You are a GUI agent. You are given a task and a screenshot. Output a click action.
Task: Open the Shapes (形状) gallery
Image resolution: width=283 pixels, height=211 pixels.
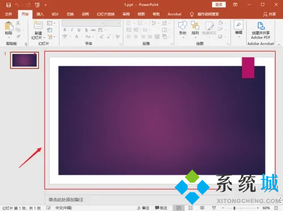(183, 29)
